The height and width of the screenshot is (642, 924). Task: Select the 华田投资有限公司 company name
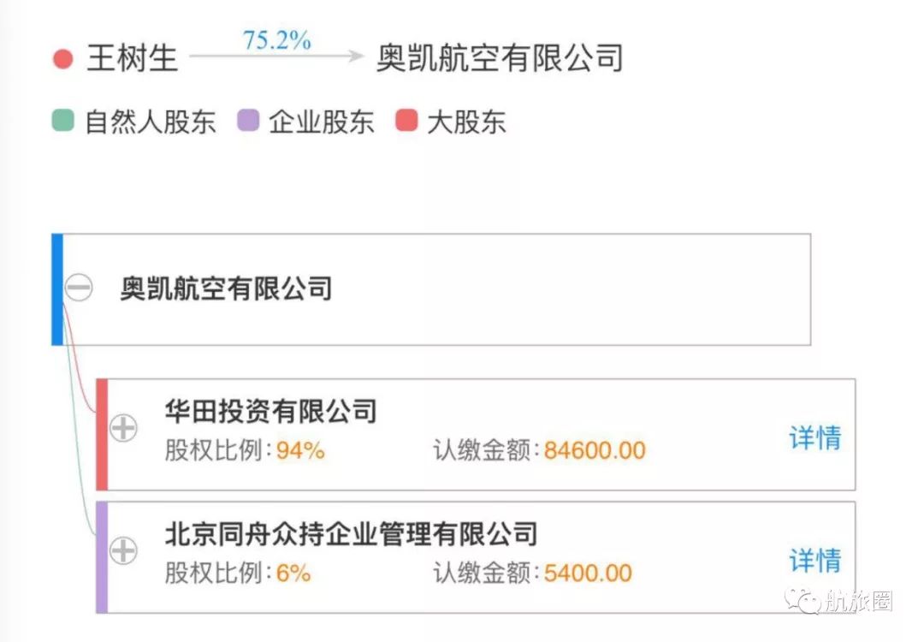[x=270, y=411]
